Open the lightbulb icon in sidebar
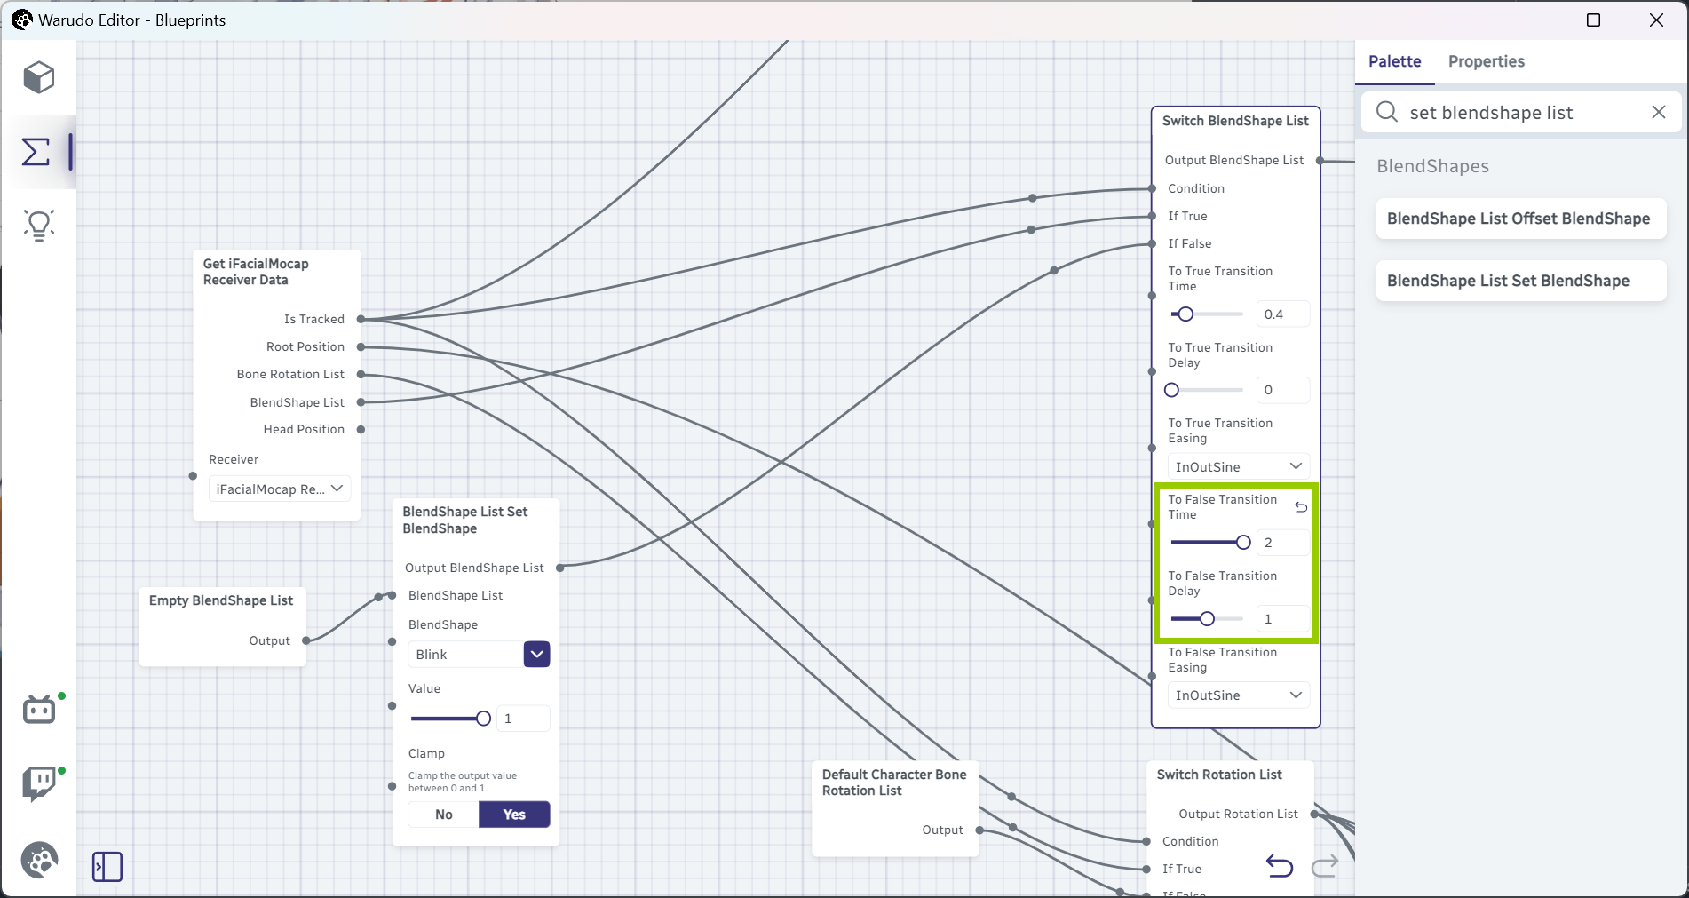The height and width of the screenshot is (898, 1689). (x=39, y=225)
